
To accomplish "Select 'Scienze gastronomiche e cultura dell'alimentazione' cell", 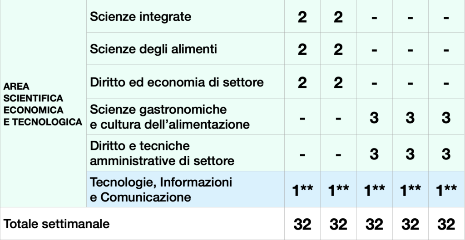I will (170, 117).
